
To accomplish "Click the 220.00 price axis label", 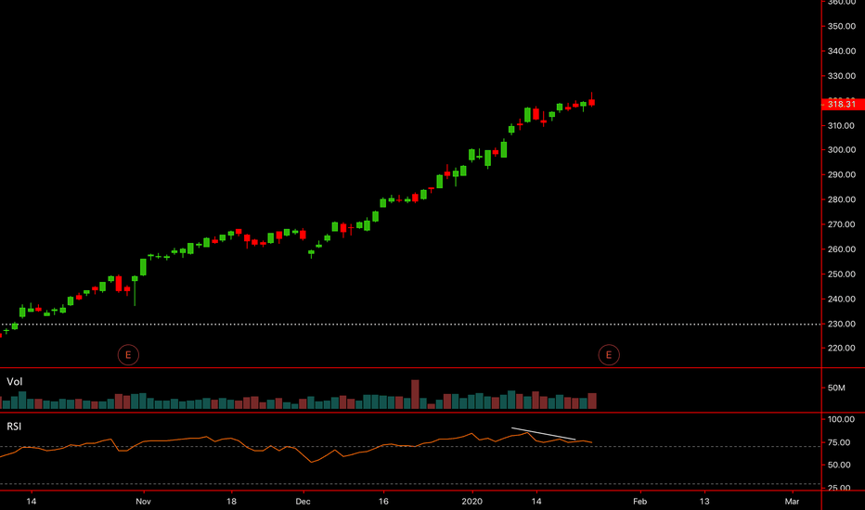I will (x=841, y=348).
